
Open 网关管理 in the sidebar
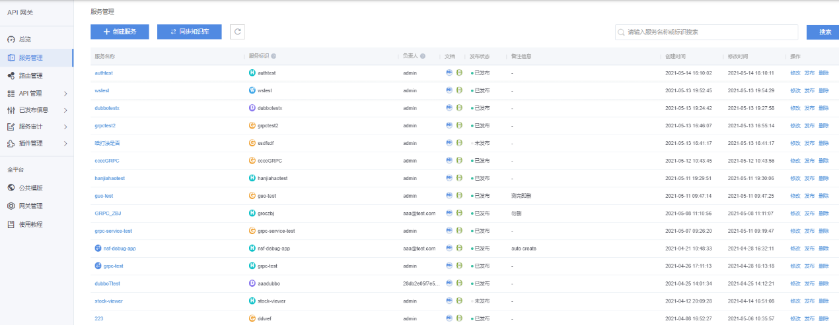30,206
